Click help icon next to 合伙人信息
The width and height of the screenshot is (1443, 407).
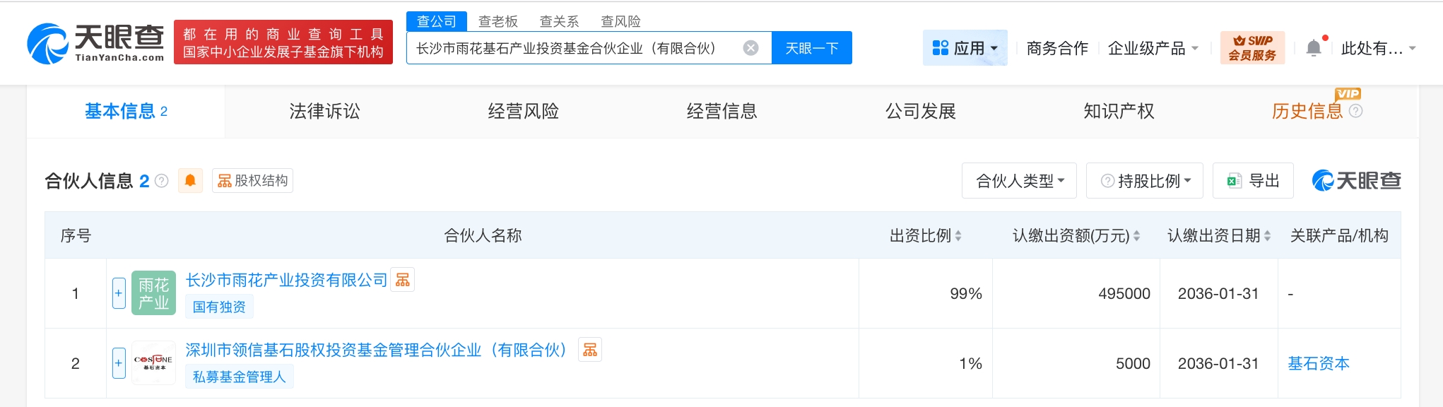(162, 181)
